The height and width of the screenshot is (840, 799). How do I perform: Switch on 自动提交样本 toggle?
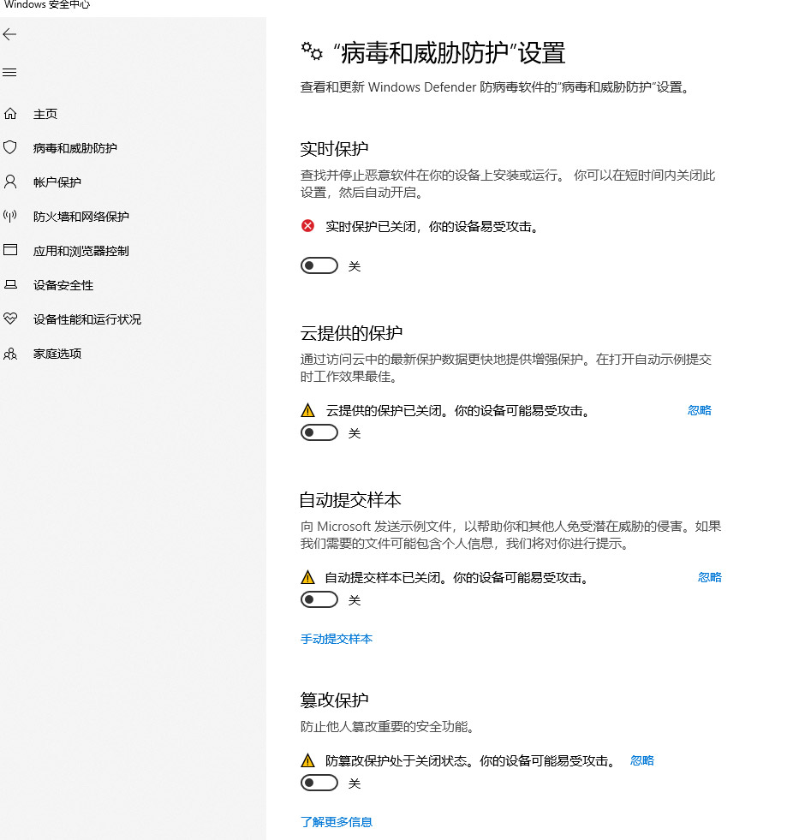point(319,600)
